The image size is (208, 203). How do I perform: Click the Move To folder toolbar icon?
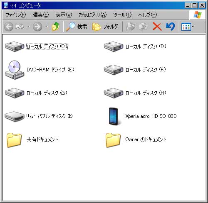click(131, 27)
